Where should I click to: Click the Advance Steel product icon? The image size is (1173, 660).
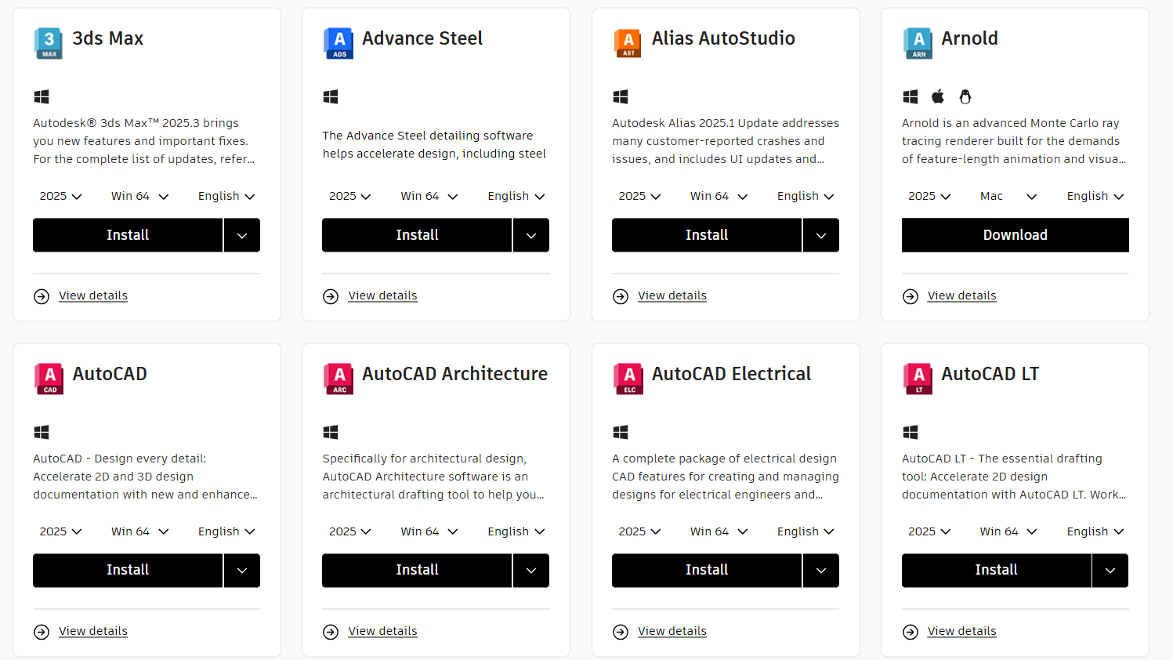point(339,43)
